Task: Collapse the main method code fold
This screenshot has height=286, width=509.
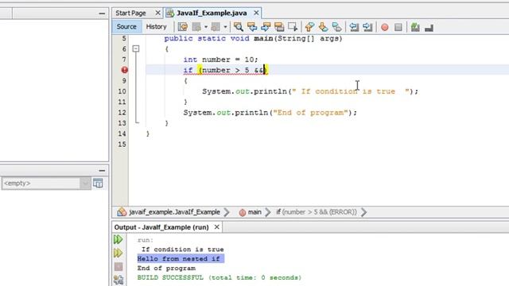Action: tap(136, 48)
